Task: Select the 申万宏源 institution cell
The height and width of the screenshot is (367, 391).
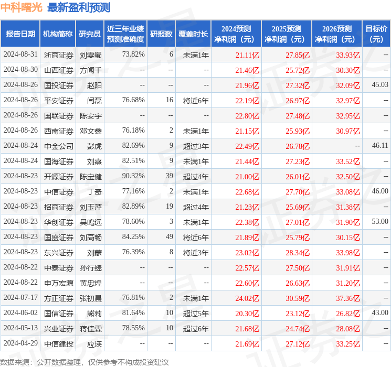Action: coord(59,283)
